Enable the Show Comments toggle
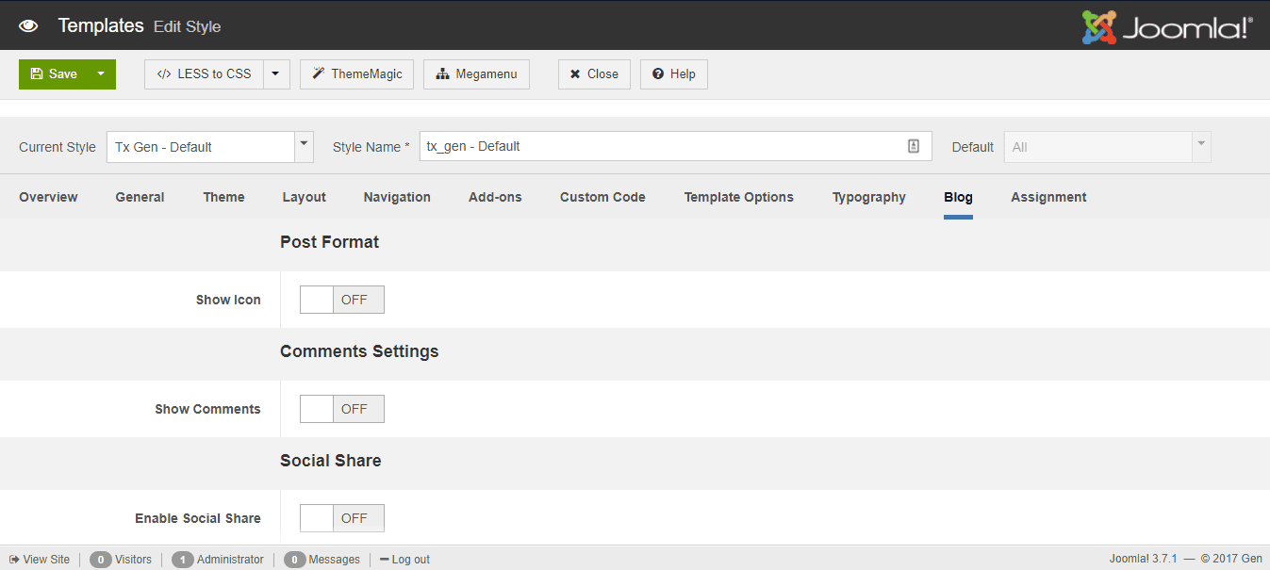The height and width of the screenshot is (570, 1270). (x=317, y=408)
